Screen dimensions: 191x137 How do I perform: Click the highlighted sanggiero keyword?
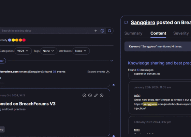[x=150, y=104]
